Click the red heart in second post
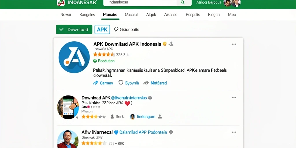 pyautogui.click(x=127, y=103)
